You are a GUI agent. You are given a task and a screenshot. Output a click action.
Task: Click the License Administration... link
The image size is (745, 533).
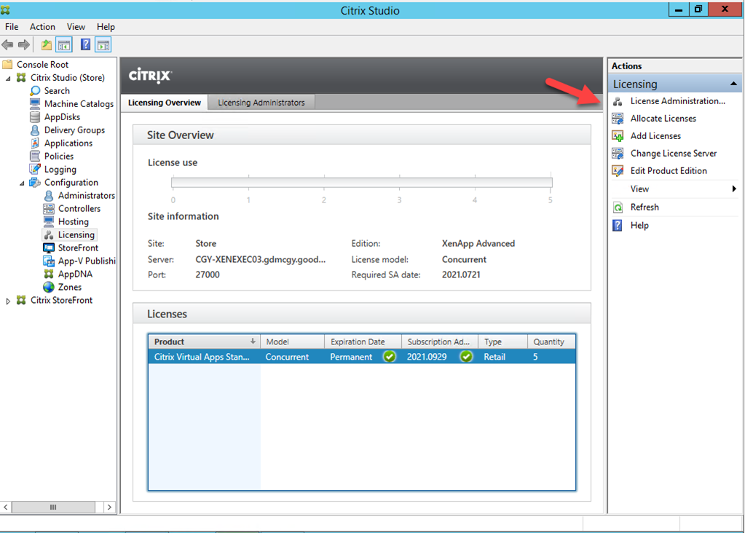pos(677,101)
